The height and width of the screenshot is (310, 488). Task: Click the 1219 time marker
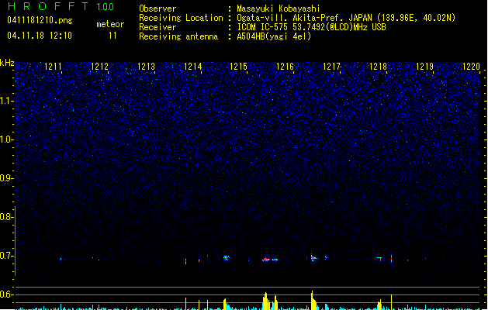(424, 67)
